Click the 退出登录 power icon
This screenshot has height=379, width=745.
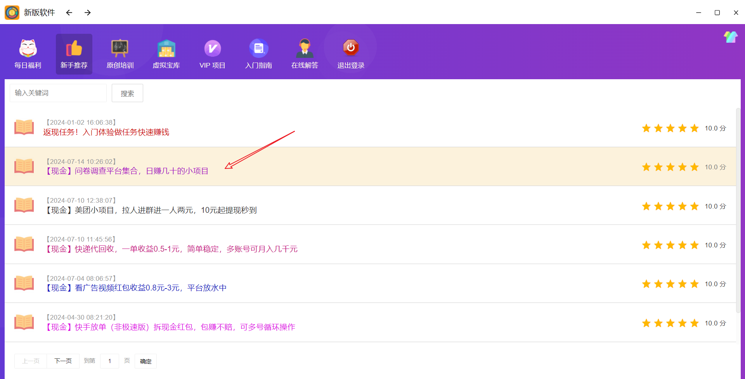[351, 48]
